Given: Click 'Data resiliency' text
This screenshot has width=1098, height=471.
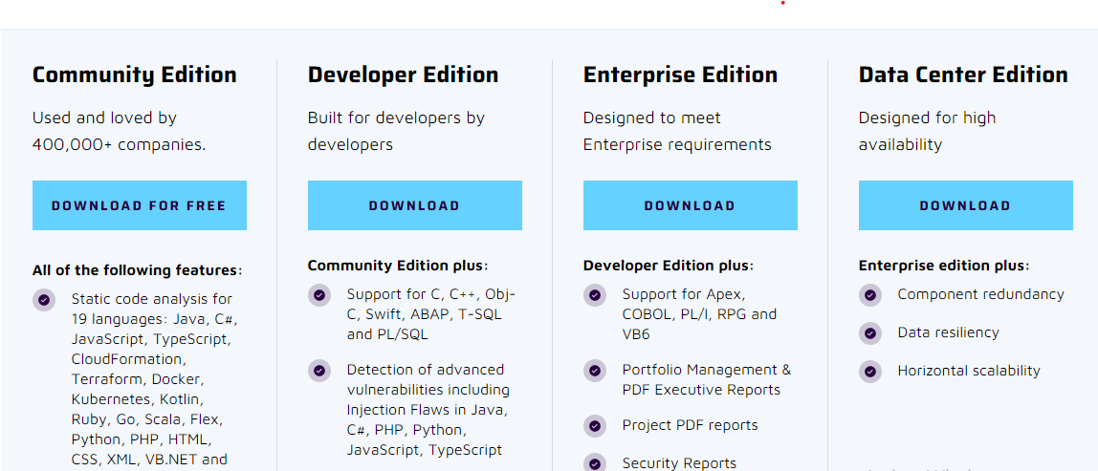Looking at the screenshot, I should 948,332.
